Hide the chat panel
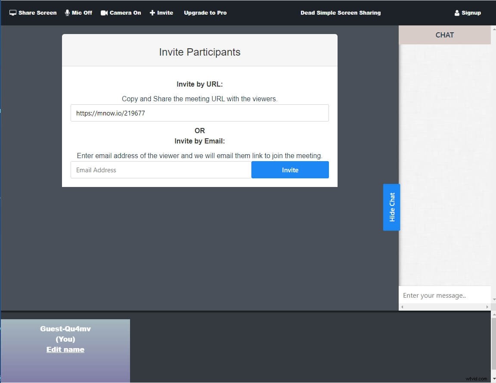The image size is (496, 383). [391, 207]
